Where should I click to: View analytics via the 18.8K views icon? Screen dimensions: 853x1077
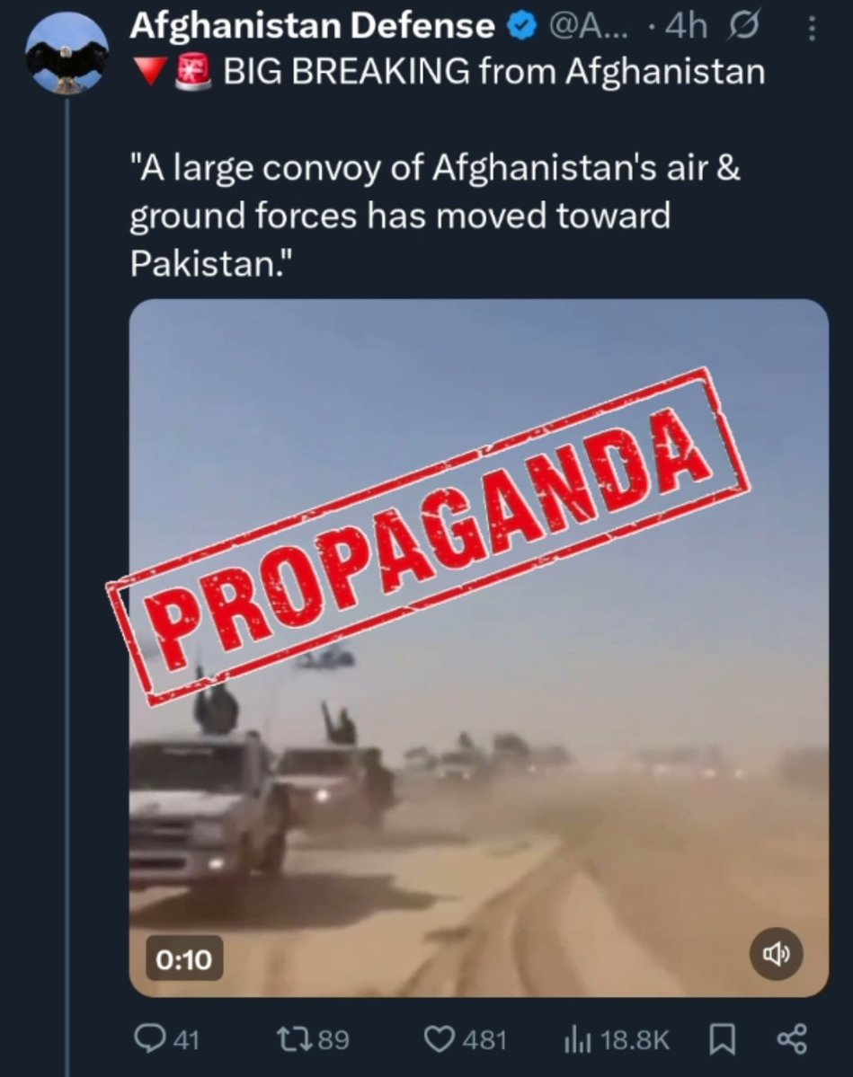(616, 1039)
